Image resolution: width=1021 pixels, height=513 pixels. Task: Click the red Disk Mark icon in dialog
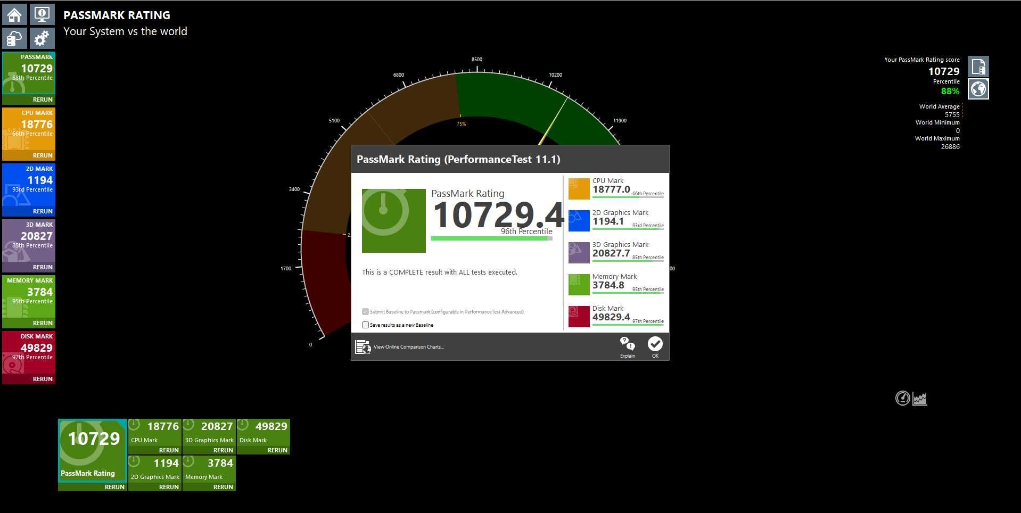tap(579, 317)
